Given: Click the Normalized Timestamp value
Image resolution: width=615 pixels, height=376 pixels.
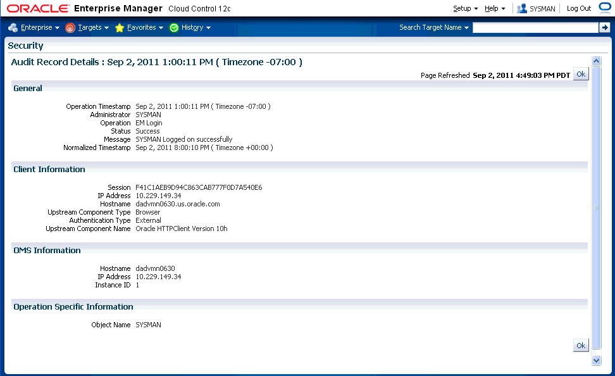Looking at the screenshot, I should click(204, 147).
